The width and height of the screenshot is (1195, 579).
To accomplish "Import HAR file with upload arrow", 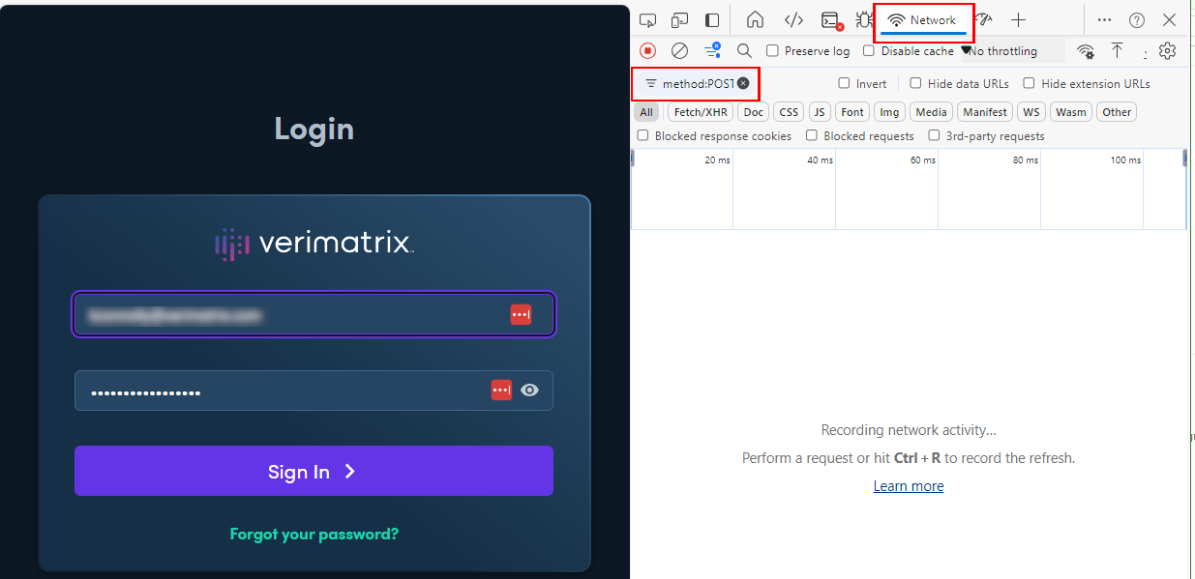I will click(1117, 50).
